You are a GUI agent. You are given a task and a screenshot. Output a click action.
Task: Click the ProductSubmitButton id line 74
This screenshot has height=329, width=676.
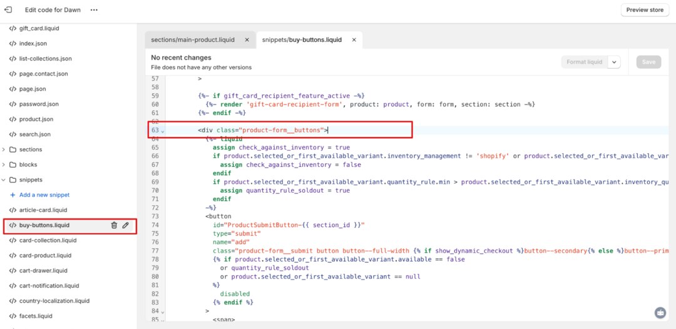click(289, 225)
